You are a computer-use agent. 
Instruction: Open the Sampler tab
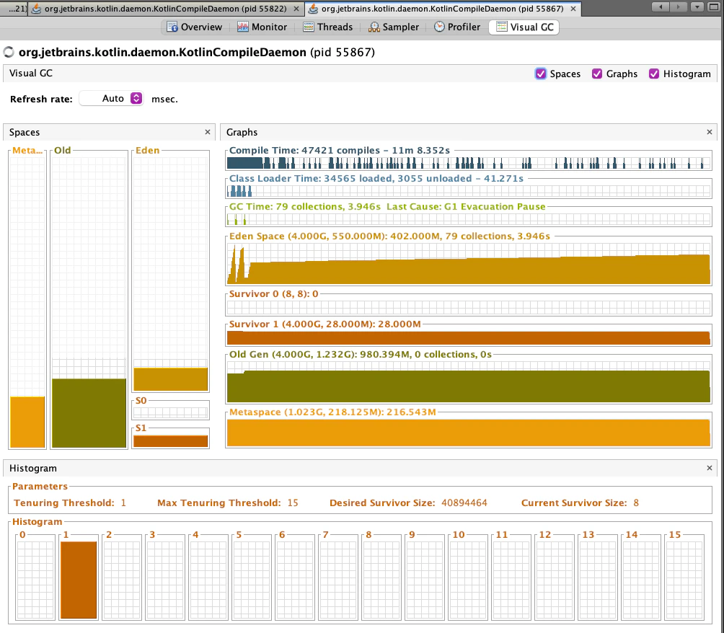(x=394, y=27)
